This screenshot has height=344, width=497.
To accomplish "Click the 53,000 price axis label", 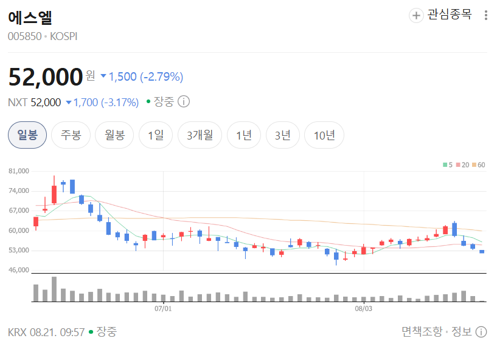I will click(x=19, y=250).
